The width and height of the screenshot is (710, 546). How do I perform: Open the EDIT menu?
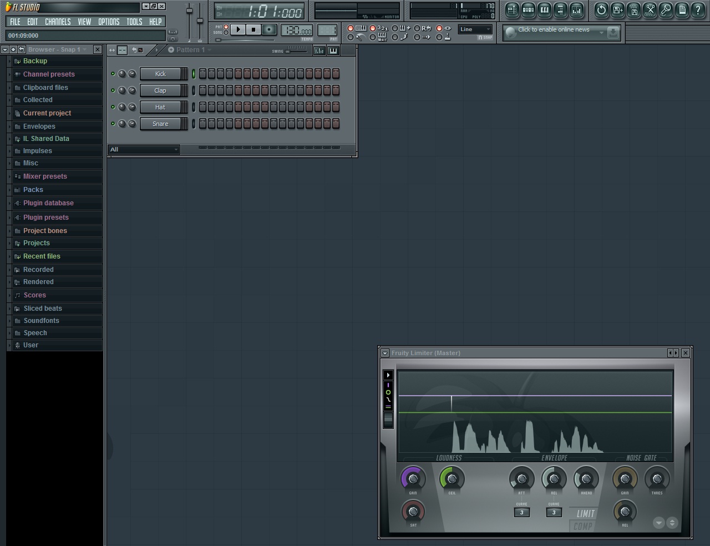[x=33, y=22]
